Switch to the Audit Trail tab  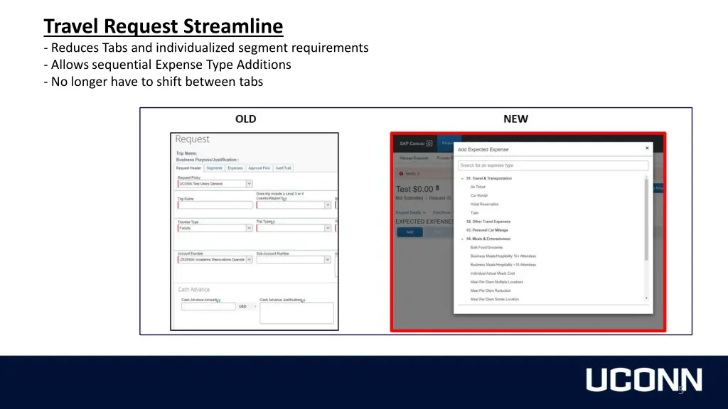coord(283,168)
